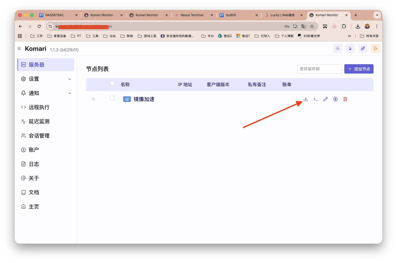Edit the 镜像加速 node with the pencil icon

(325, 99)
